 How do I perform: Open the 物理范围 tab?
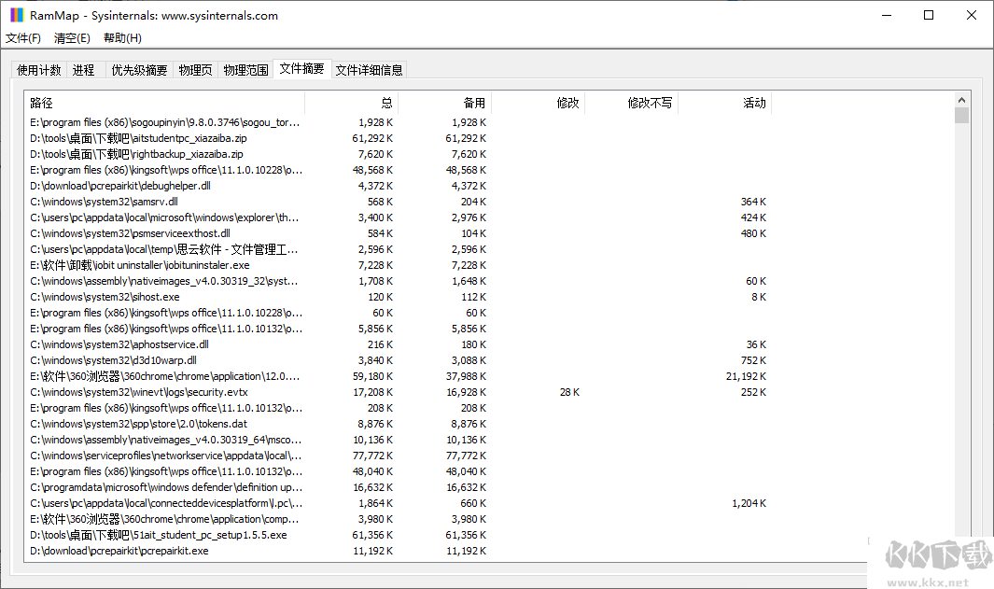click(x=245, y=69)
